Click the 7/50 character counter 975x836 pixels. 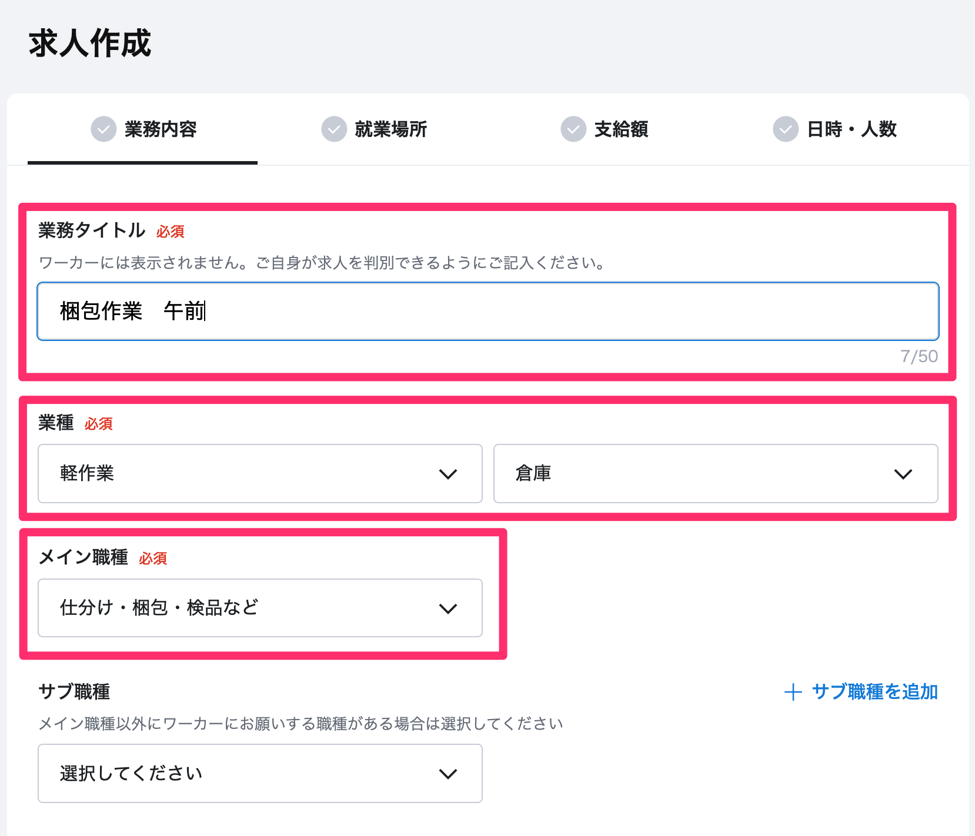(919, 356)
